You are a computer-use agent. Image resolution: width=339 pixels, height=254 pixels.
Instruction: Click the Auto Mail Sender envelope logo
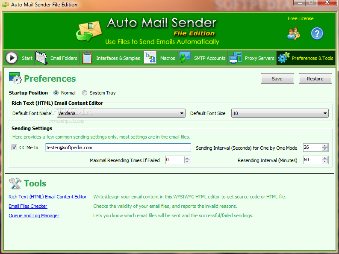(89, 31)
